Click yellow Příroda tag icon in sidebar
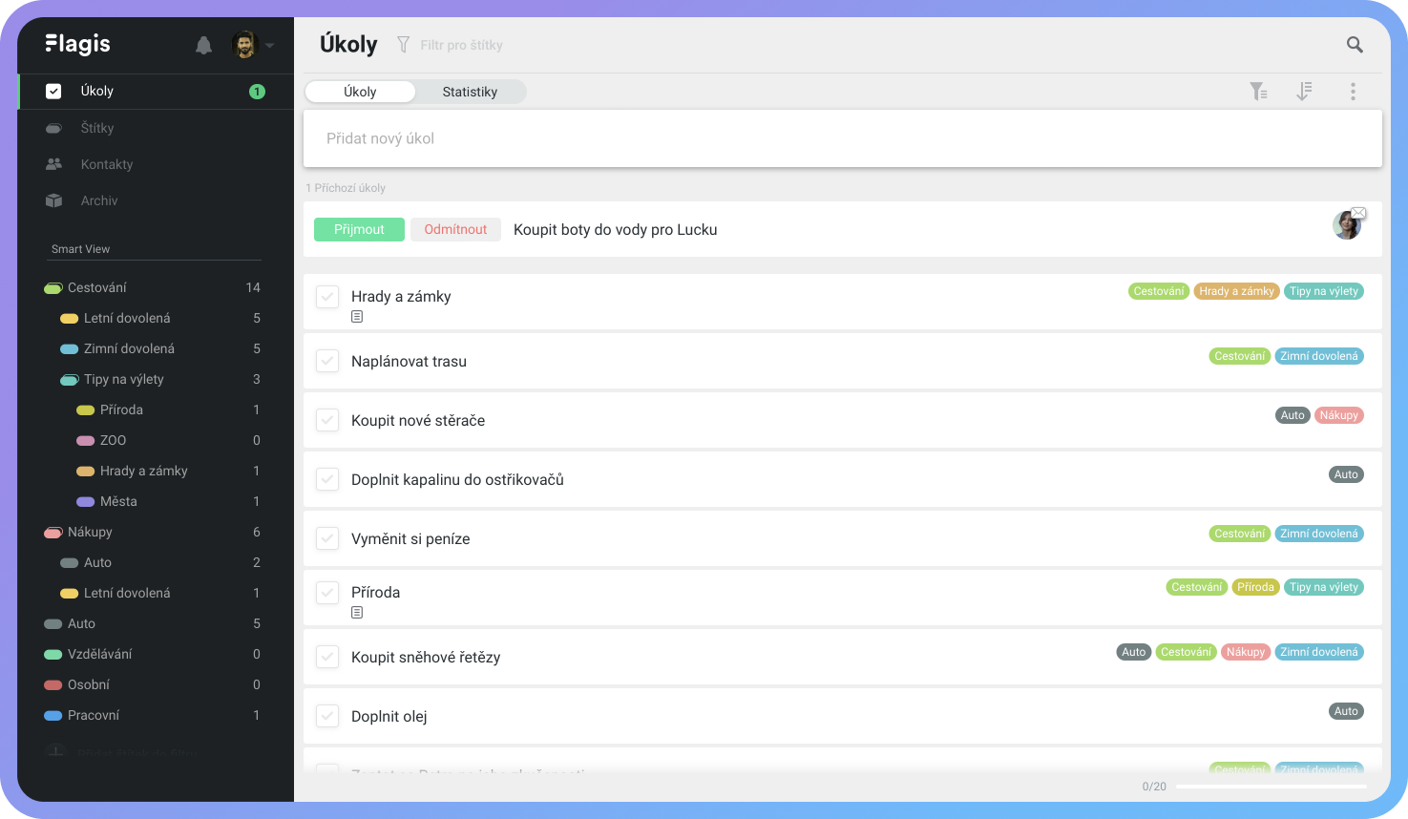The image size is (1408, 819). [x=85, y=409]
